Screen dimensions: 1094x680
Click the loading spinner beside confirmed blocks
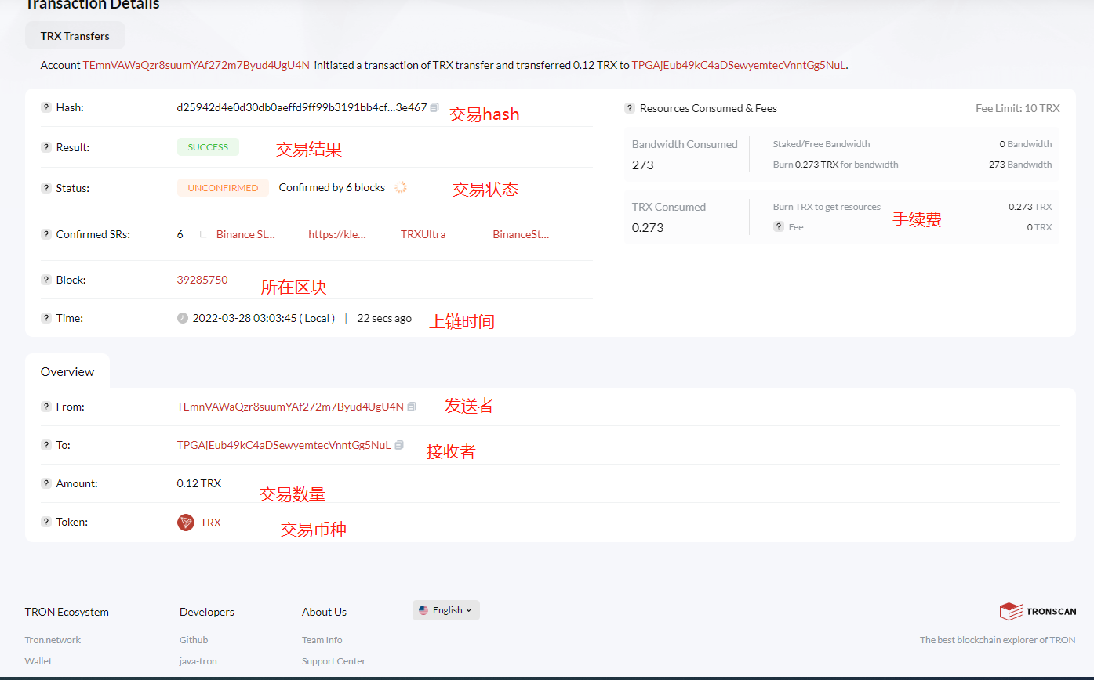tap(401, 187)
